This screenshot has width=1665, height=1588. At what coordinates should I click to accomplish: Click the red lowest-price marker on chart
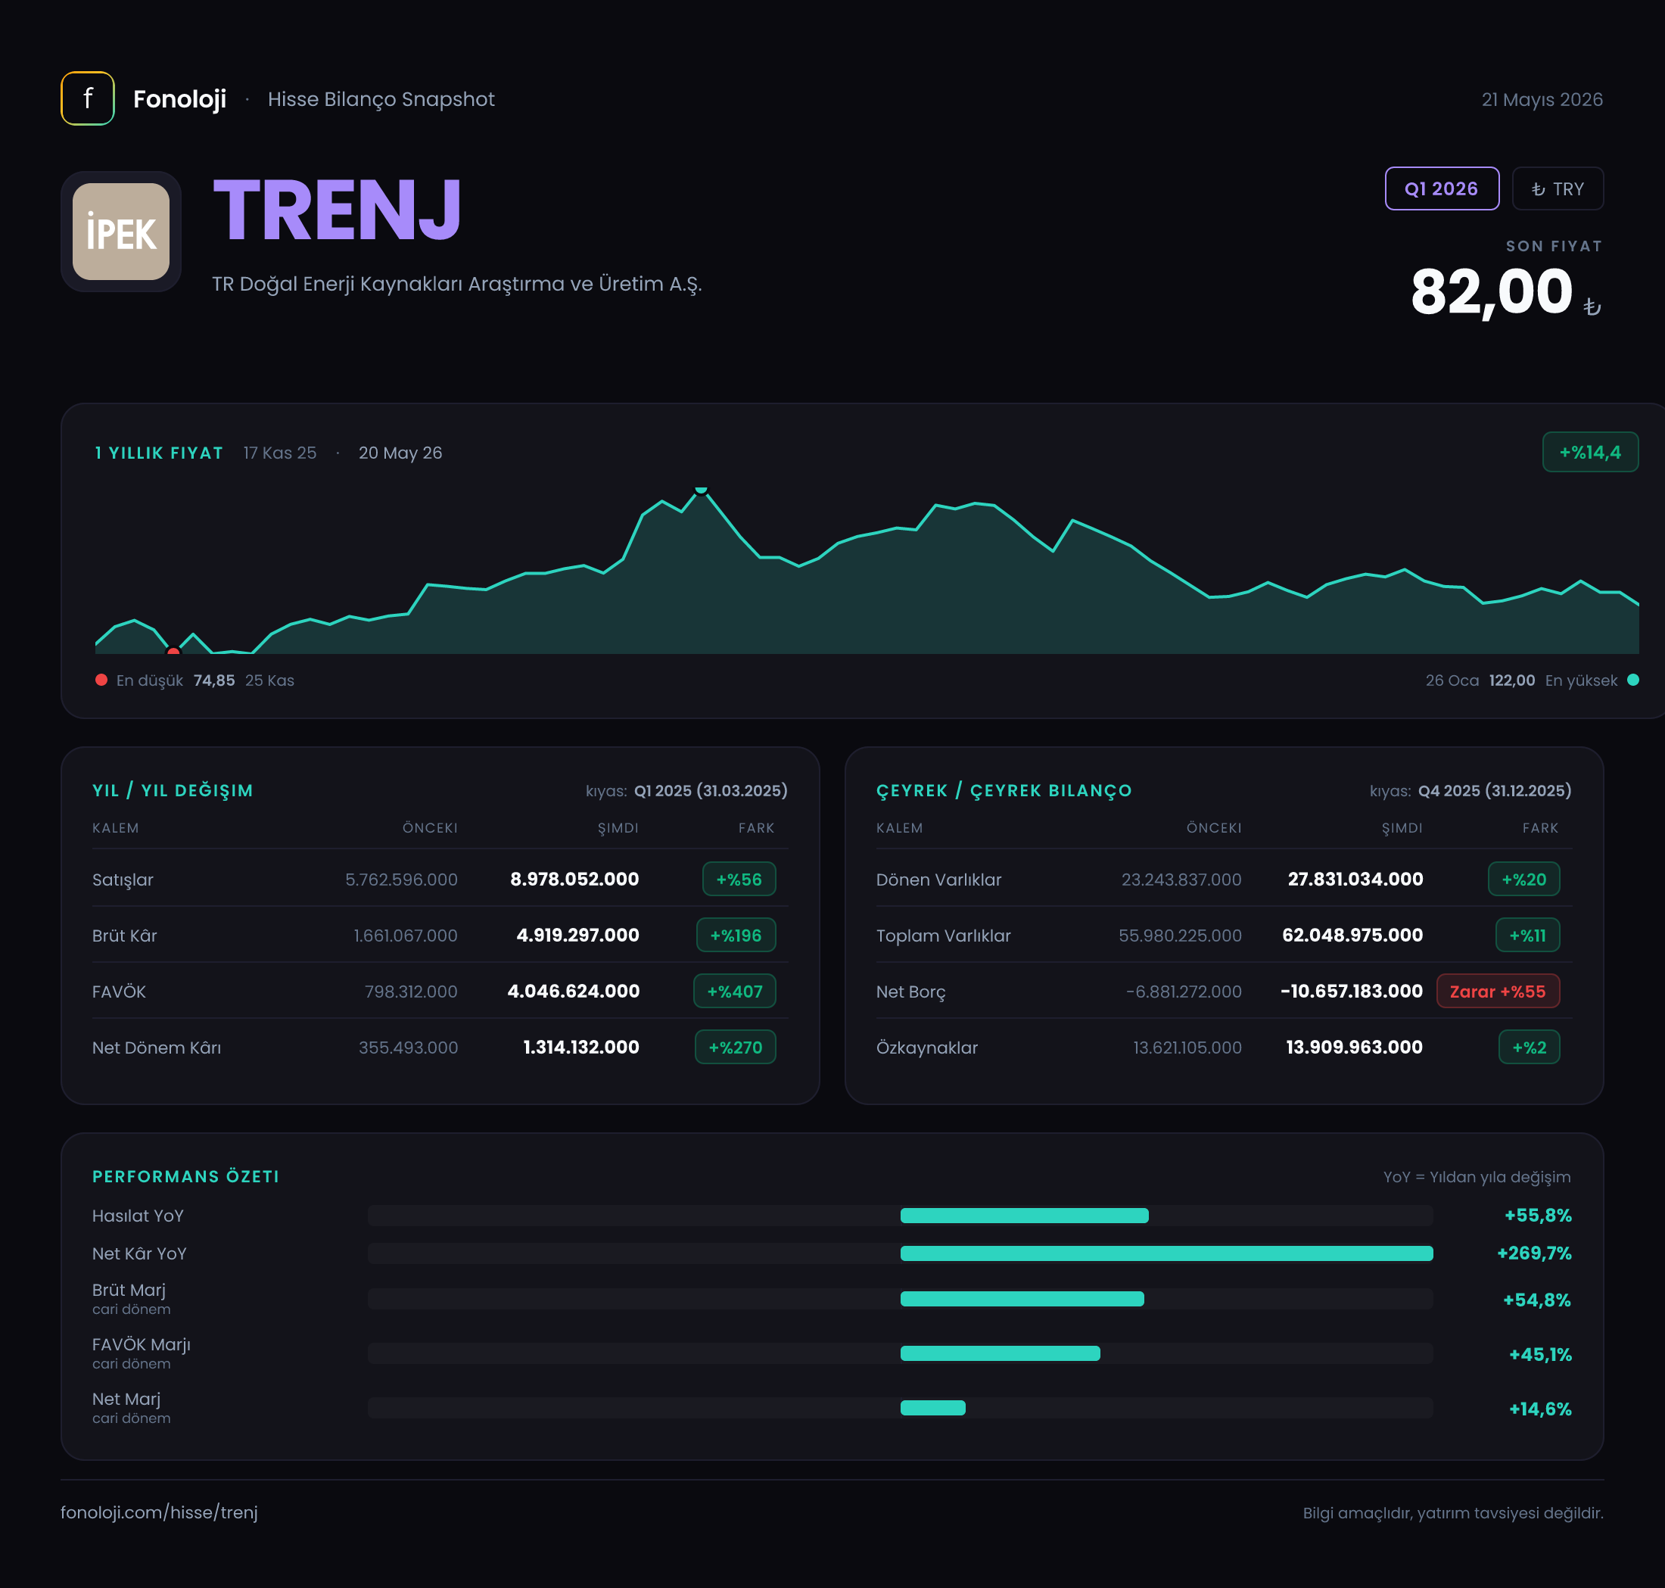click(173, 651)
